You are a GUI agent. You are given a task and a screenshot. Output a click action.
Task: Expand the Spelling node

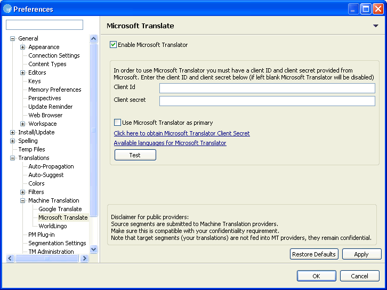tap(12, 141)
